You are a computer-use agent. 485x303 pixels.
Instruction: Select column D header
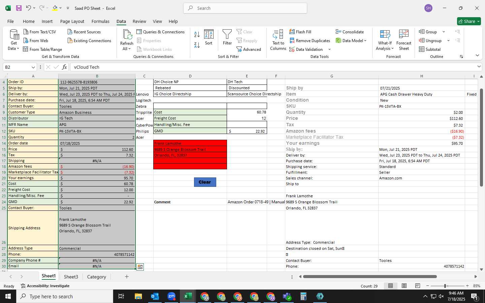coord(190,76)
